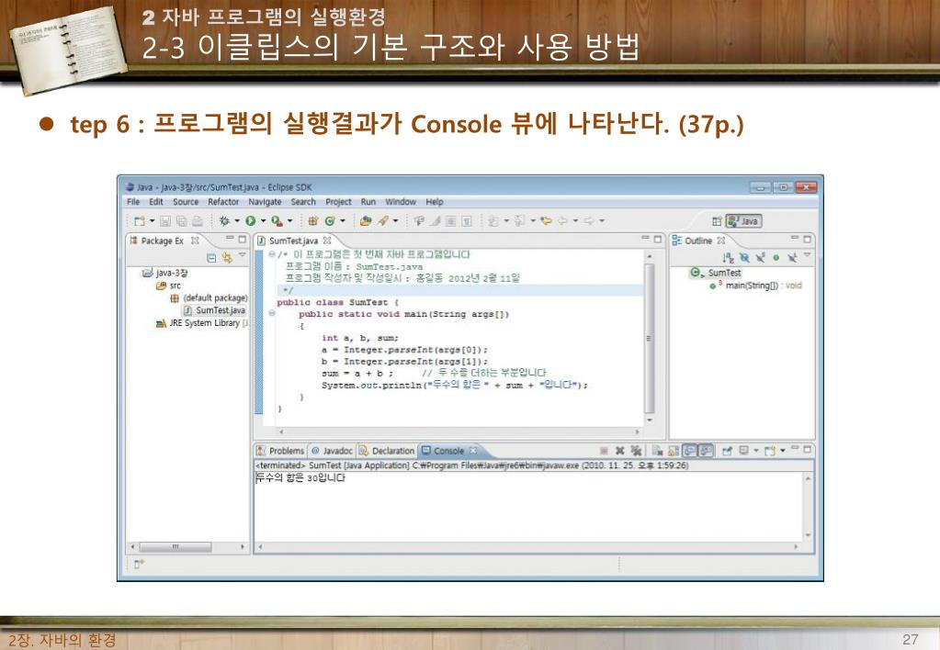Viewport: 940px width, 650px height.
Task: Click the Package Explorer horizontal scrollbar thumb
Action: 176,547
